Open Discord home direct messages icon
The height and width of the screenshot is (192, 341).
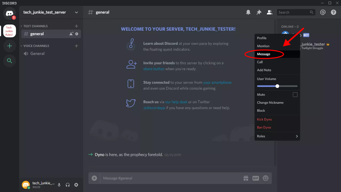(x=10, y=13)
